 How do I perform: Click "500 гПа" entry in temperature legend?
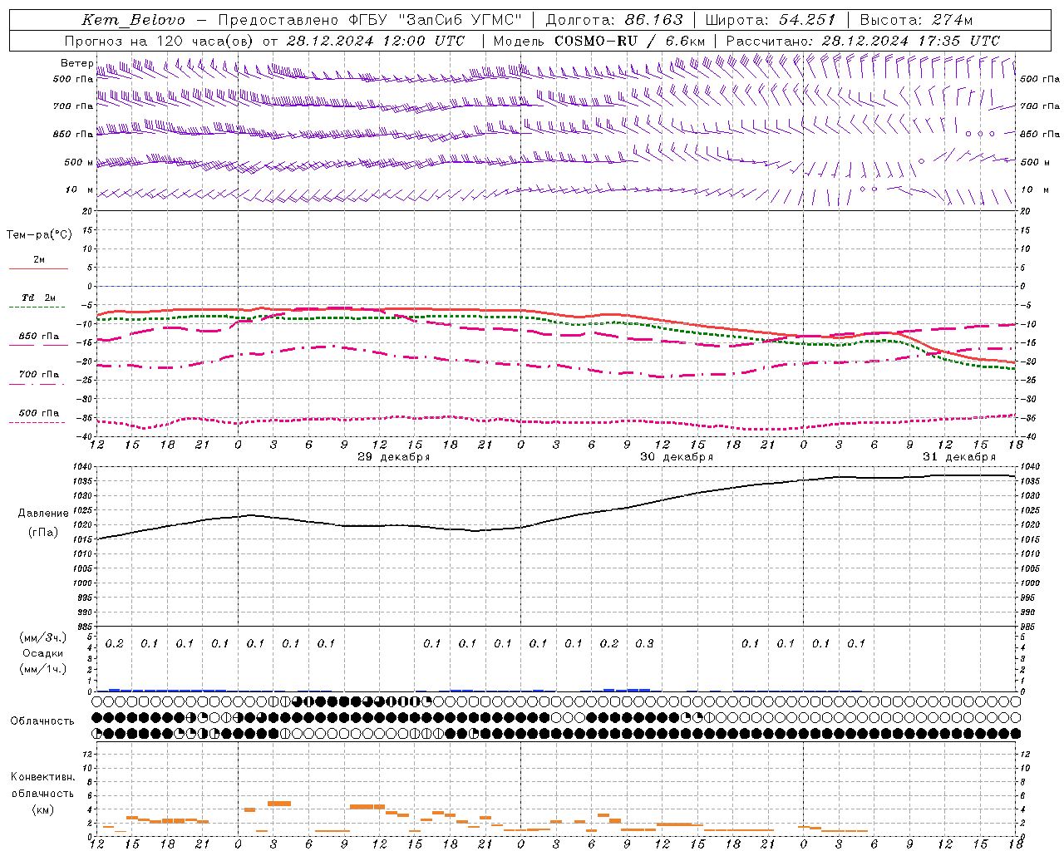point(38,413)
